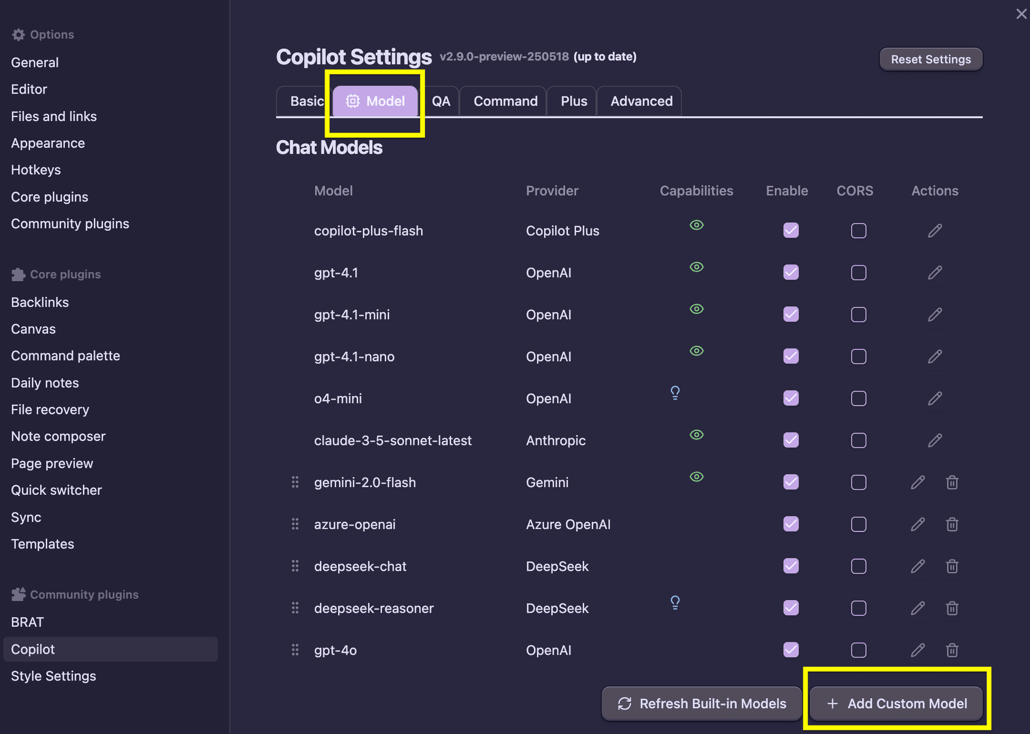Click the Options gear icon in sidebar
Image resolution: width=1030 pixels, height=734 pixels.
18,34
